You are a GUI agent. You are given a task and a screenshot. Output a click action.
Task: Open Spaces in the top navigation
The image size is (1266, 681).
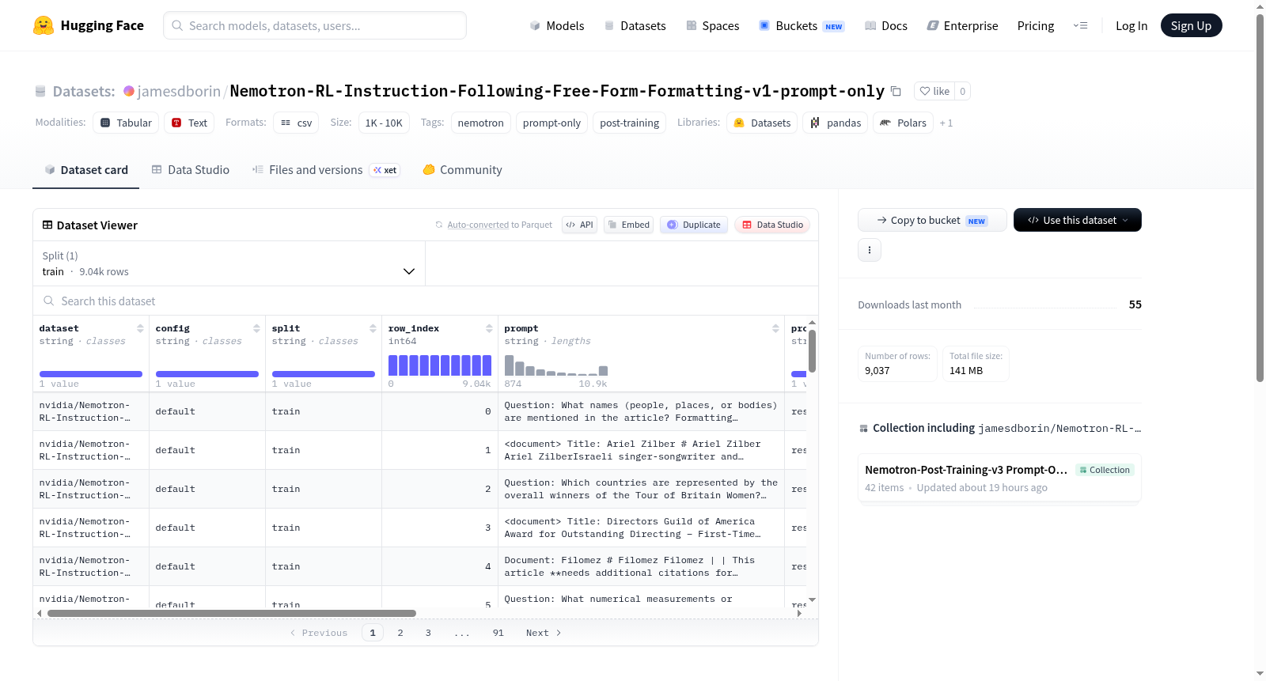(713, 25)
